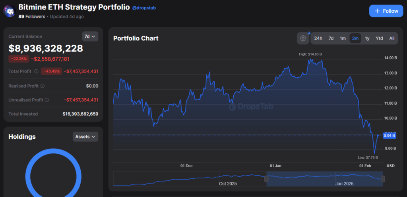Viewport: 407px width, 197px height.
Task: Switch chart range to 24h
Action: 318,38
